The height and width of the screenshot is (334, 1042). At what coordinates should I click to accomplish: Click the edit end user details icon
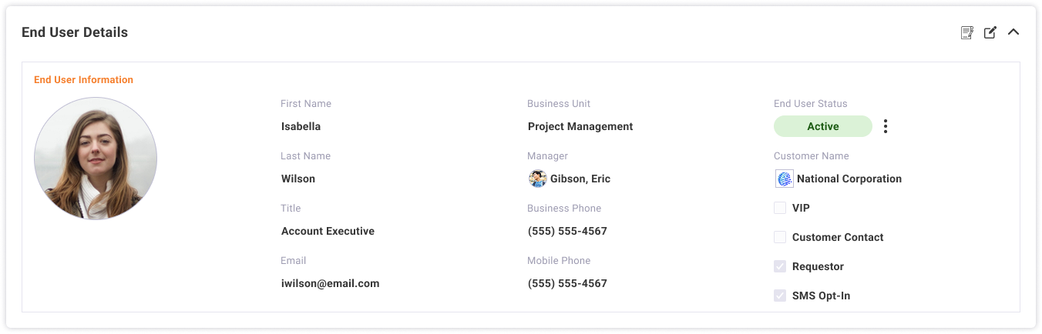click(990, 32)
